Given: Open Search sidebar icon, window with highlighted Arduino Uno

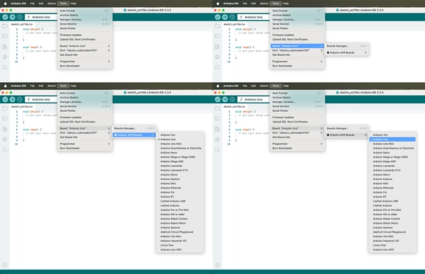Looking at the screenshot, I should (217, 149).
